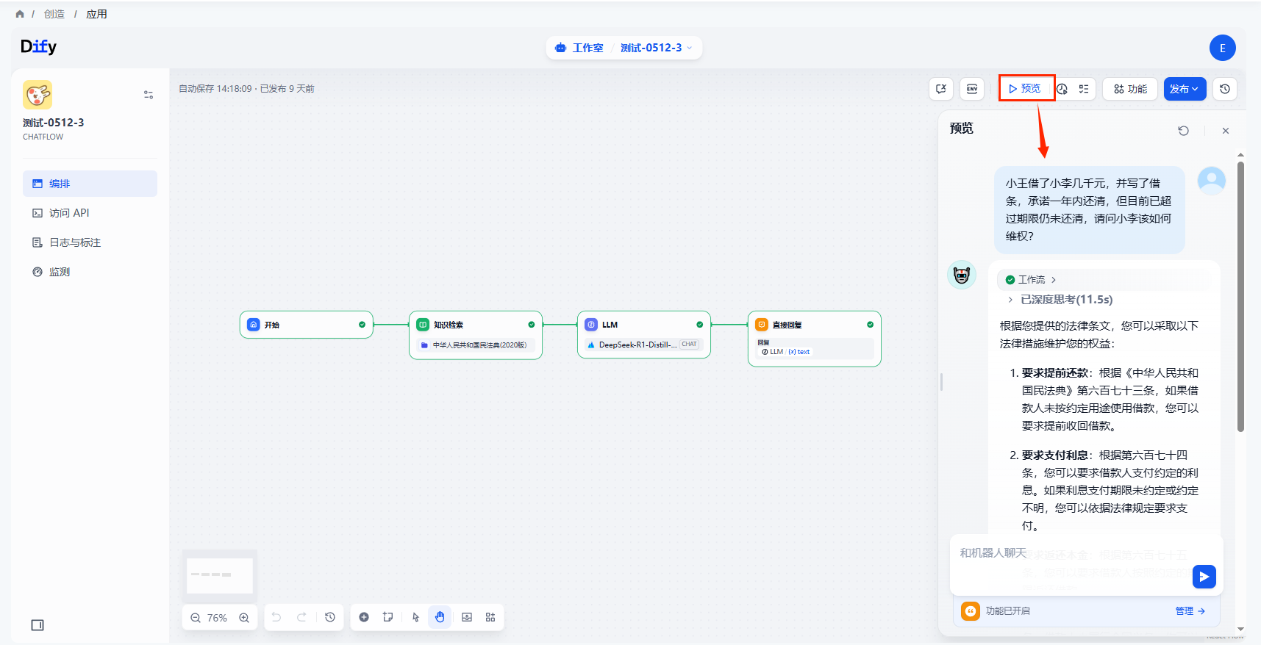Click the 功能已开启 orange feature icon
The height and width of the screenshot is (645, 1261).
(x=971, y=610)
